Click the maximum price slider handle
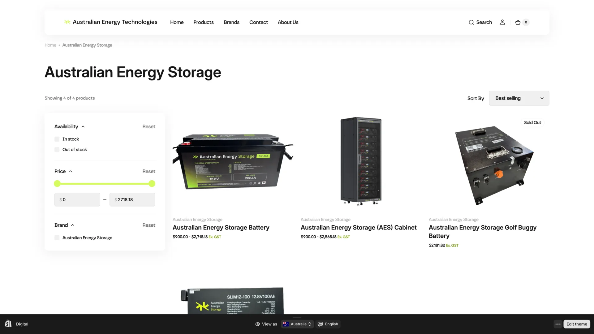The image size is (594, 334). [152, 184]
